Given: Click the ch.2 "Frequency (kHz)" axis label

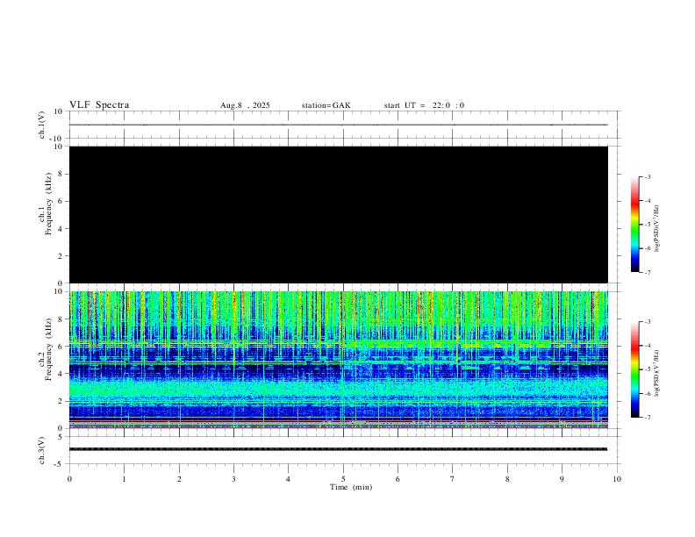Looking at the screenshot, I should coord(48,349).
